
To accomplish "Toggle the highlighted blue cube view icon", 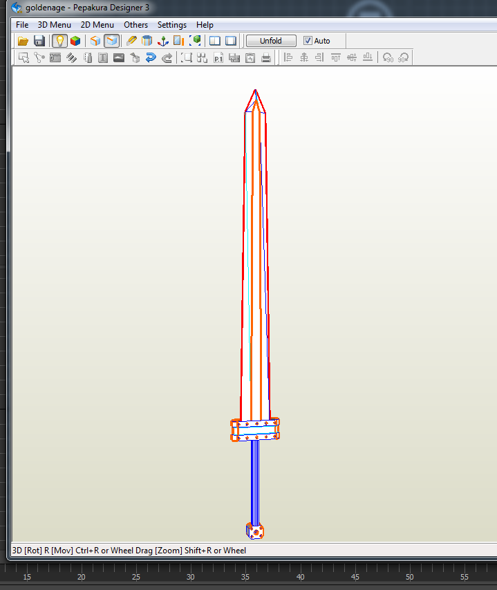I will tap(112, 41).
